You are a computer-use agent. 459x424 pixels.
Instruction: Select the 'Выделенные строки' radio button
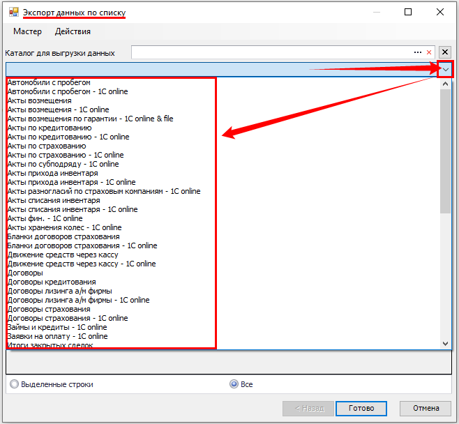(x=14, y=384)
